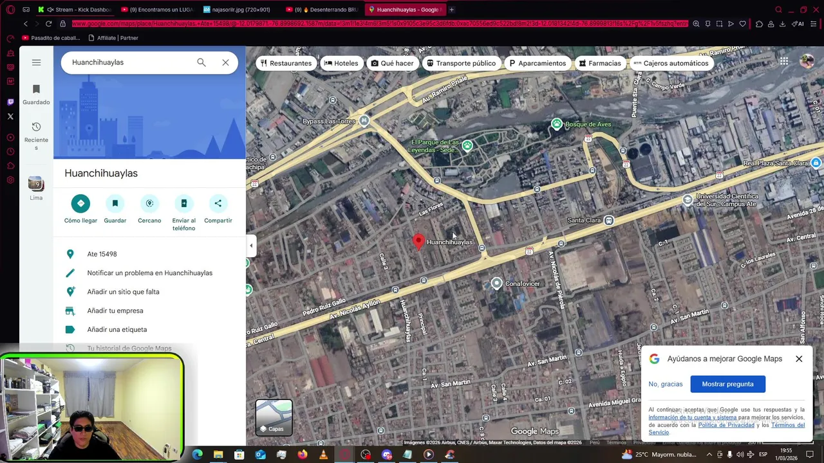Open the browser extensions puzzle icon
Screen dimensions: 824x463
tap(759, 24)
